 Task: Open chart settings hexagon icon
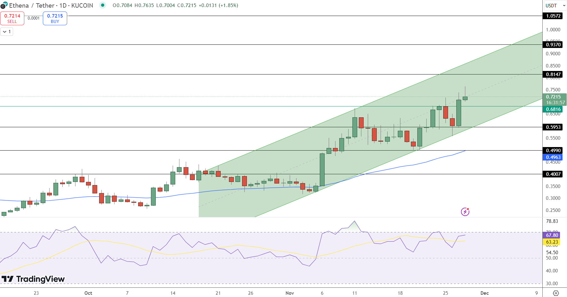coord(556,293)
